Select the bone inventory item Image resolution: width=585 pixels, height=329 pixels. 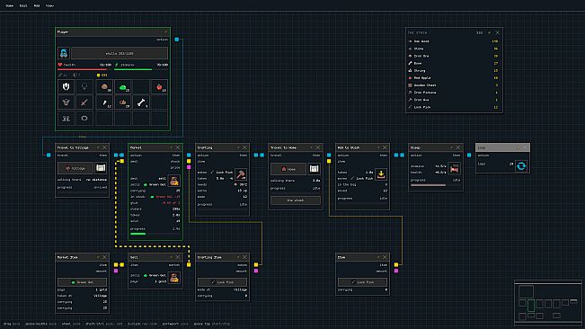click(141, 102)
